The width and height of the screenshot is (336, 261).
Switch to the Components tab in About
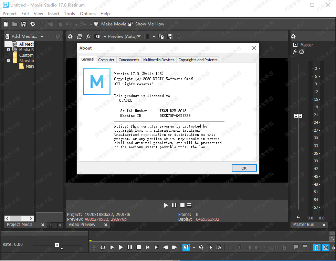pos(129,60)
